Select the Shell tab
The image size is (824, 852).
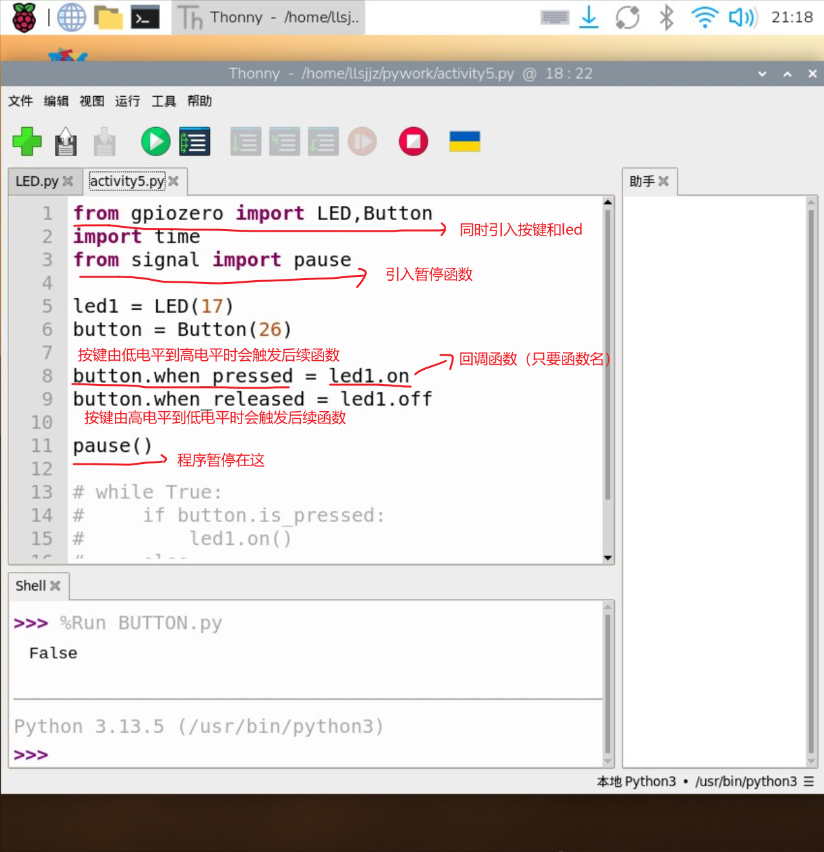[x=30, y=585]
